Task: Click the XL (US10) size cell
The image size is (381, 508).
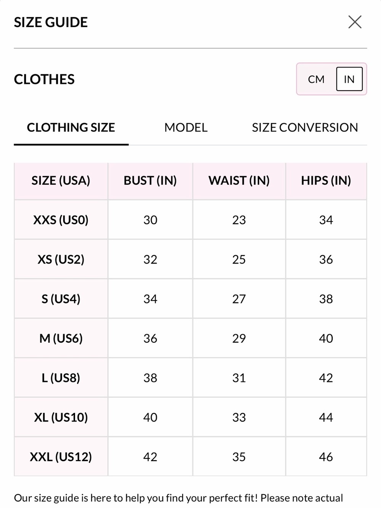Action: click(x=61, y=417)
